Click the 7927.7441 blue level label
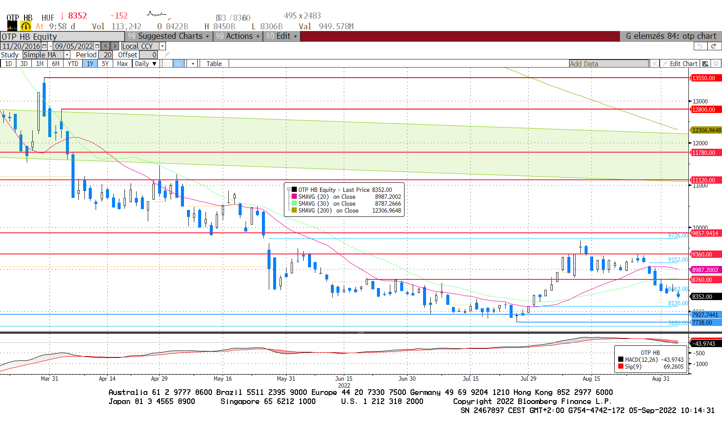The image size is (722, 429). pos(706,315)
